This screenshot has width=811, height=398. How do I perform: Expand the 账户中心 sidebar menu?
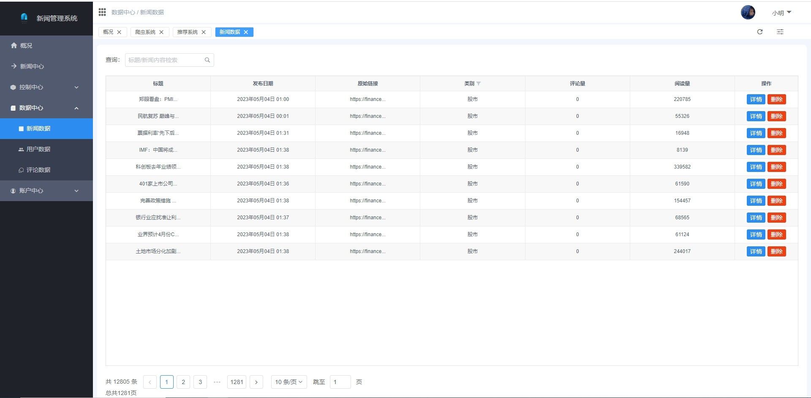pyautogui.click(x=46, y=191)
